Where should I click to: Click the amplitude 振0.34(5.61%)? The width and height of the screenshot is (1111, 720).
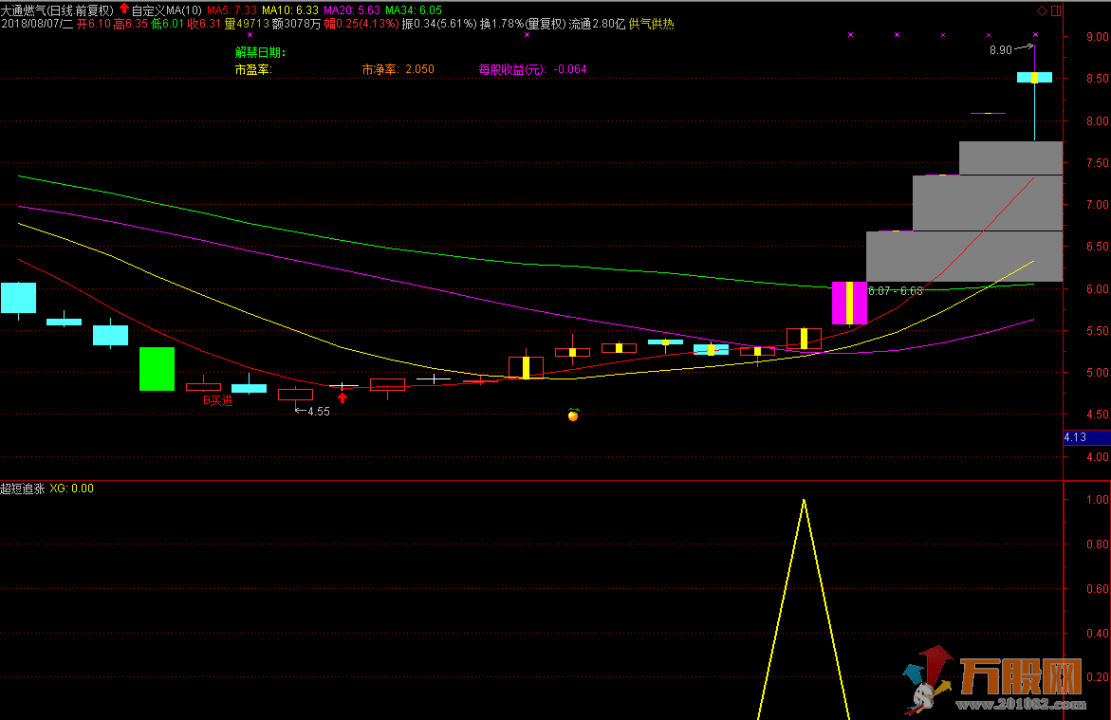(x=439, y=24)
